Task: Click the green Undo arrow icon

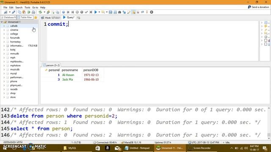Action: 29,12
